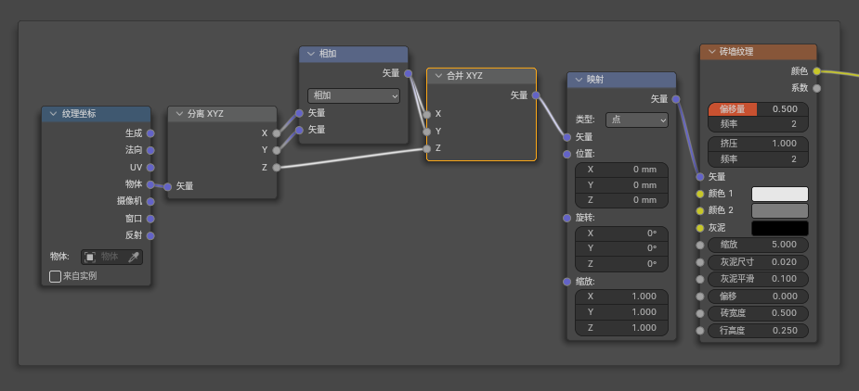This screenshot has height=391, width=859.
Task: Click the UV output socket on 纹理坐标
Action: click(x=150, y=167)
